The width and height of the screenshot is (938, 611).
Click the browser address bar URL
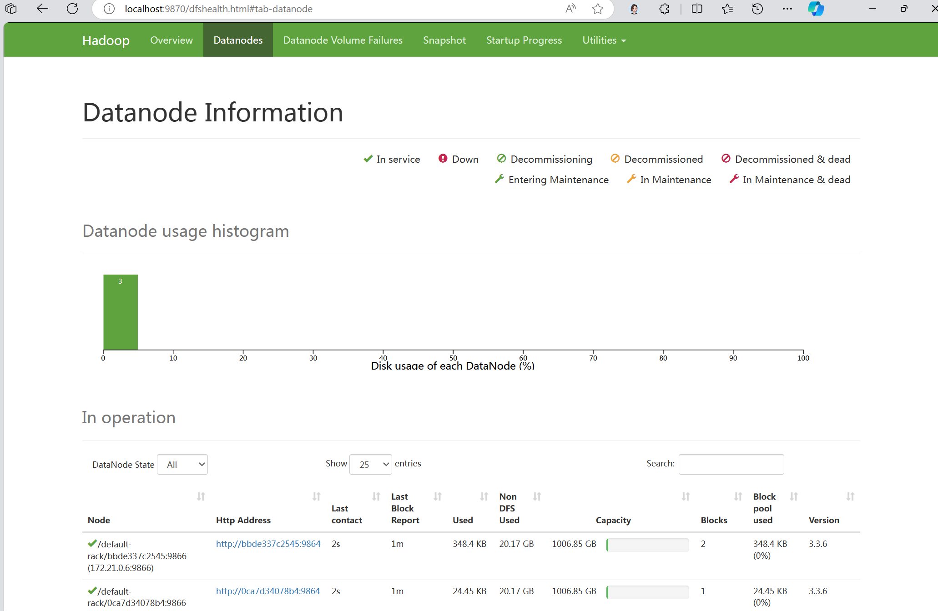coord(219,9)
